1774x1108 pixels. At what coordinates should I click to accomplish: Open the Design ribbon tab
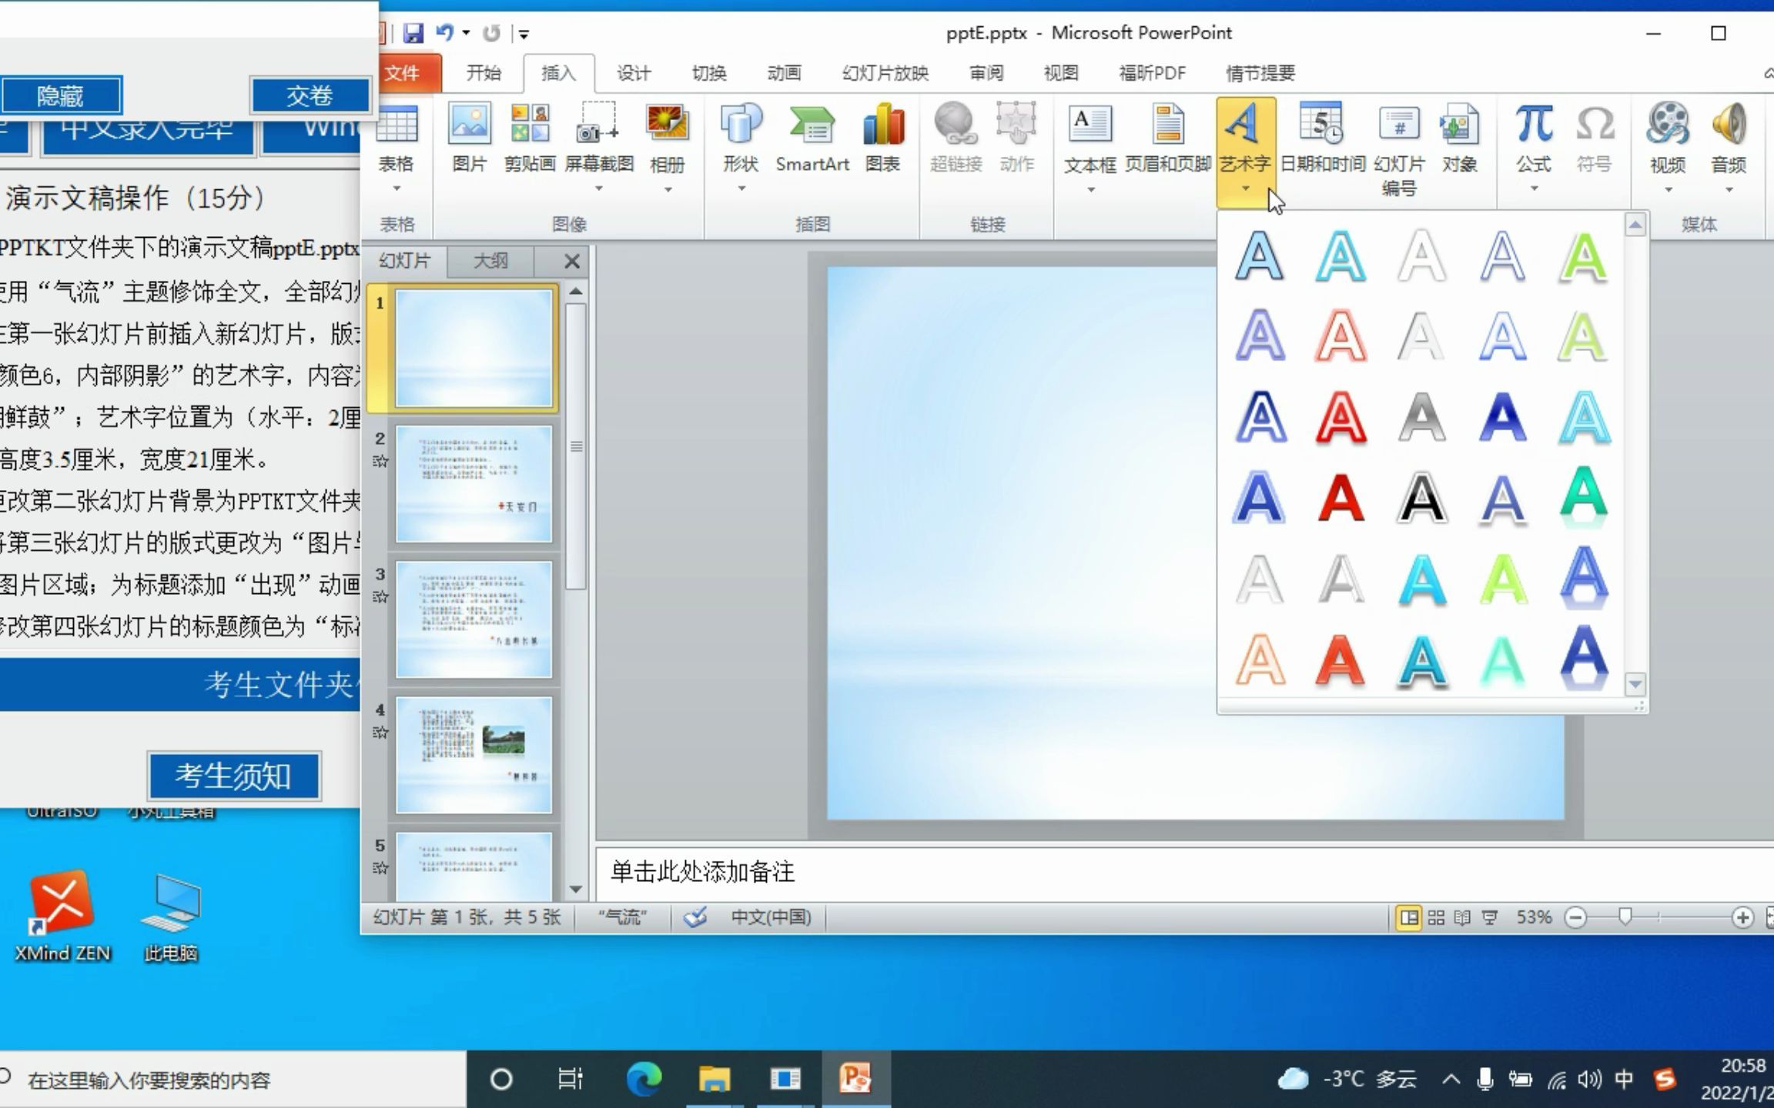(x=633, y=73)
